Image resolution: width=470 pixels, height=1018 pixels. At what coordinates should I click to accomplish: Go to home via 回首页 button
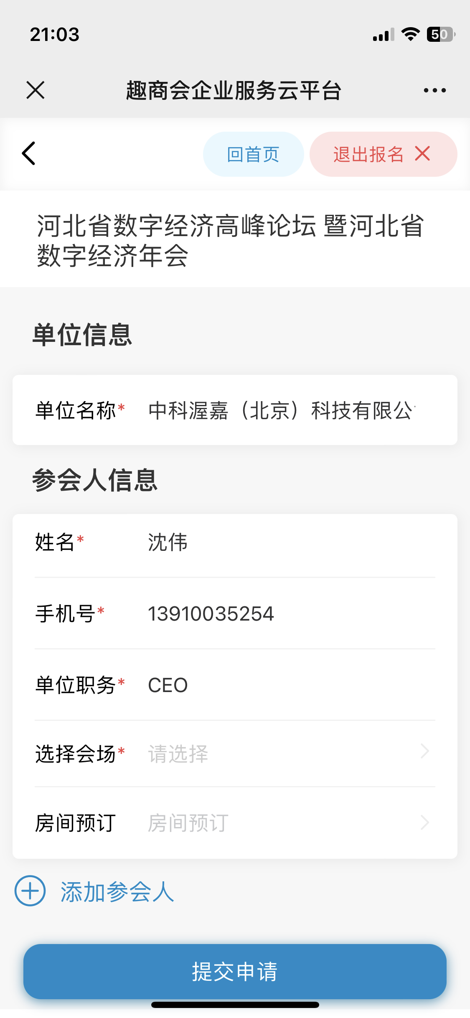253,154
